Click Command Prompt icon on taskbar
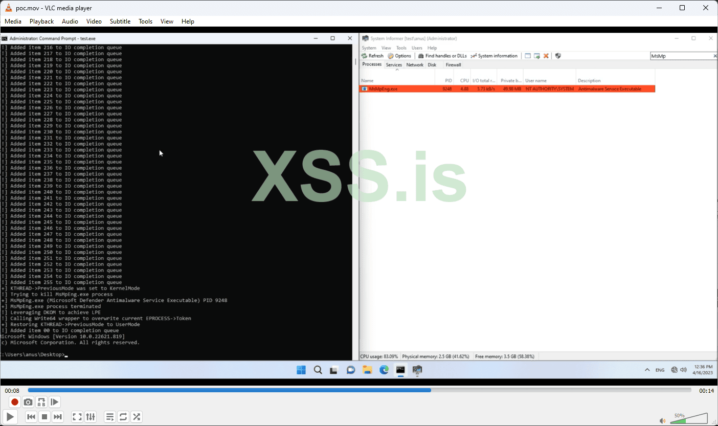Image resolution: width=718 pixels, height=426 pixels. 400,370
